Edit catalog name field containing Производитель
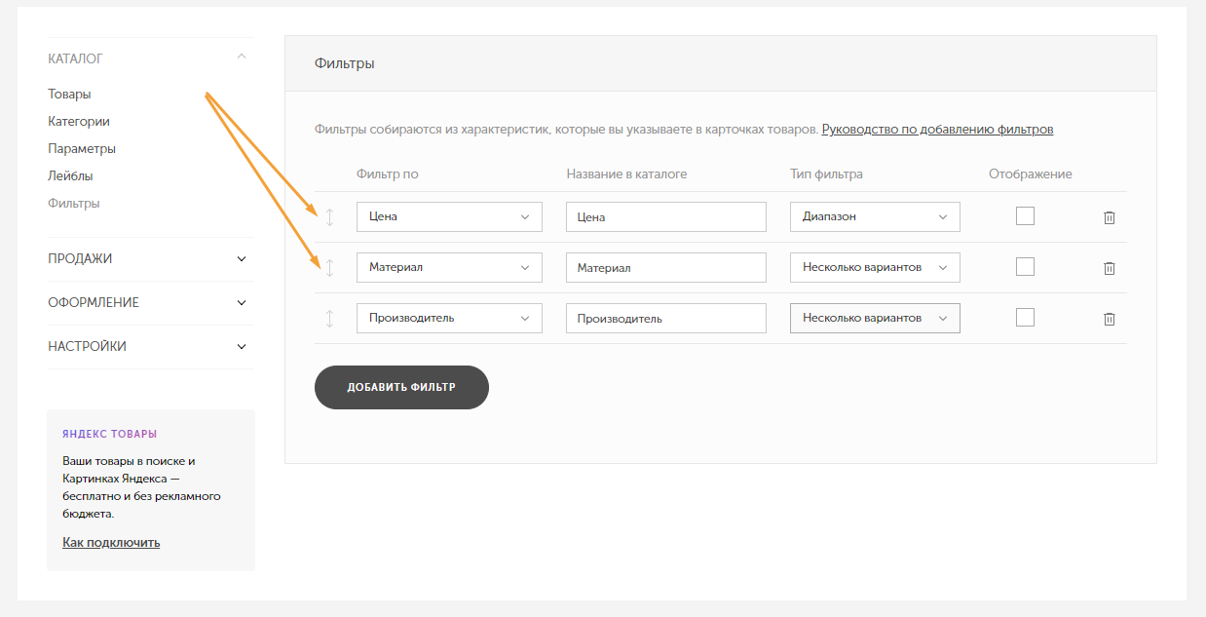 (666, 318)
